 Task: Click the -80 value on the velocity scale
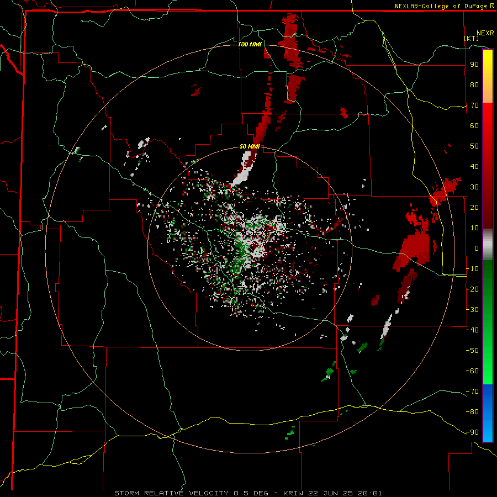point(472,412)
